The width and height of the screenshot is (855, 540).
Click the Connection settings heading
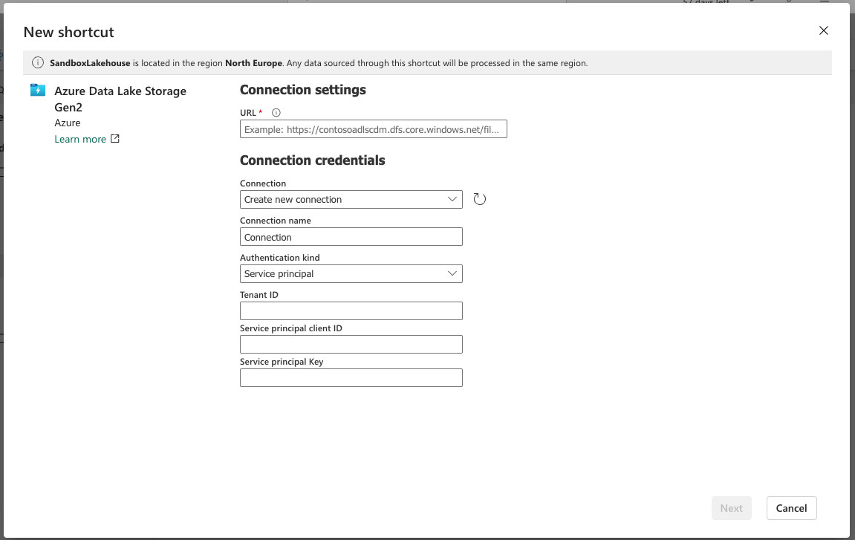click(303, 90)
